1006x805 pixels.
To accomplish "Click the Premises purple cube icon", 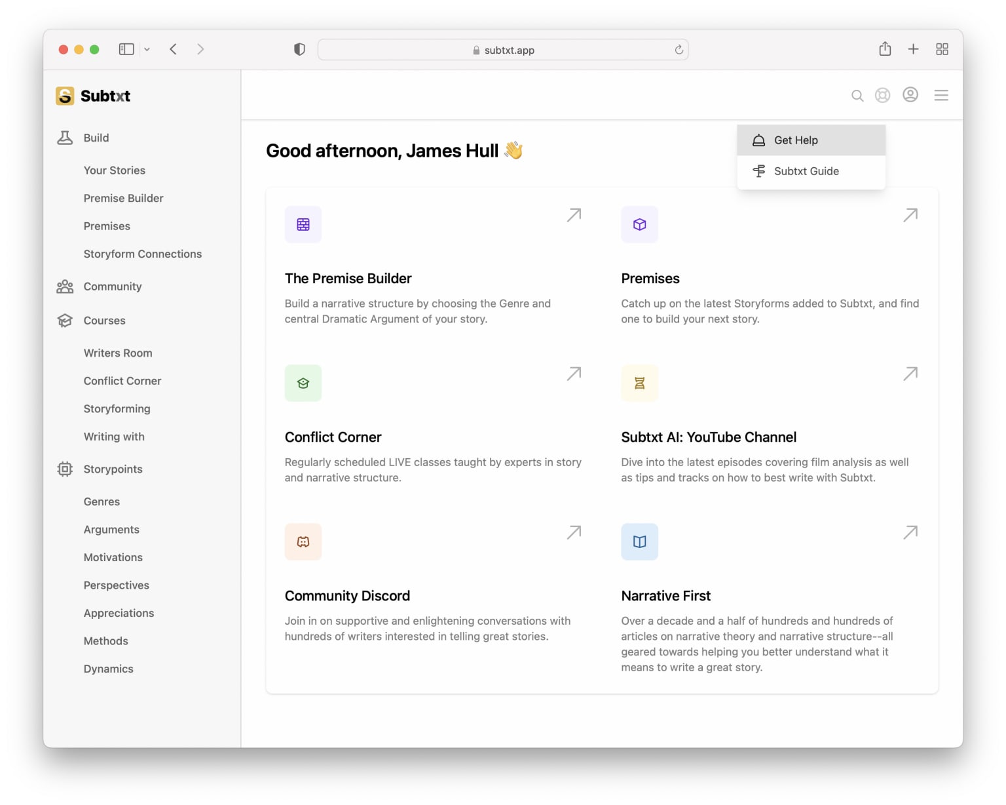I will tap(640, 225).
